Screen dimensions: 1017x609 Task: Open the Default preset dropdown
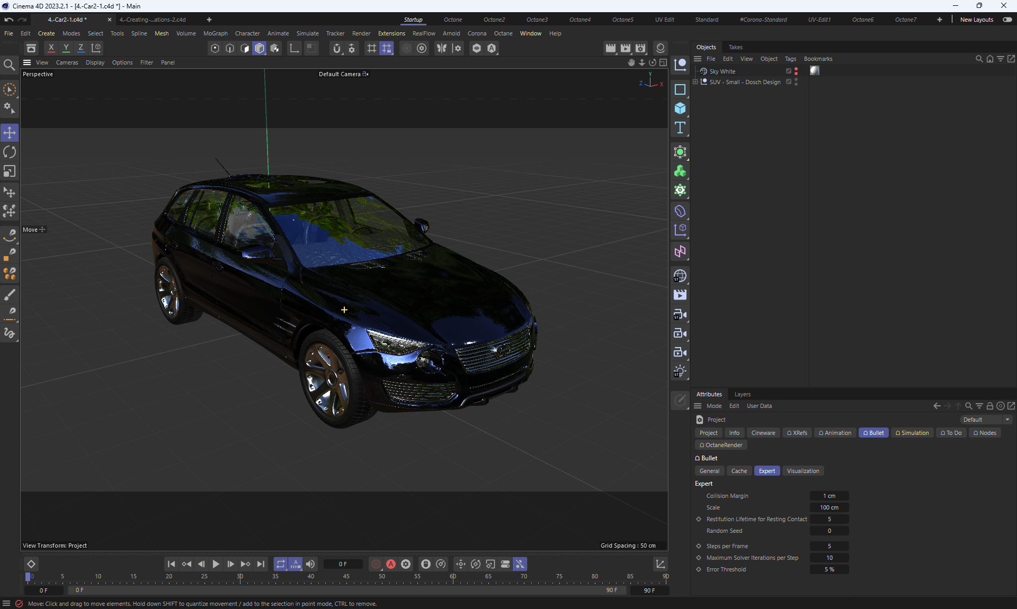click(986, 420)
